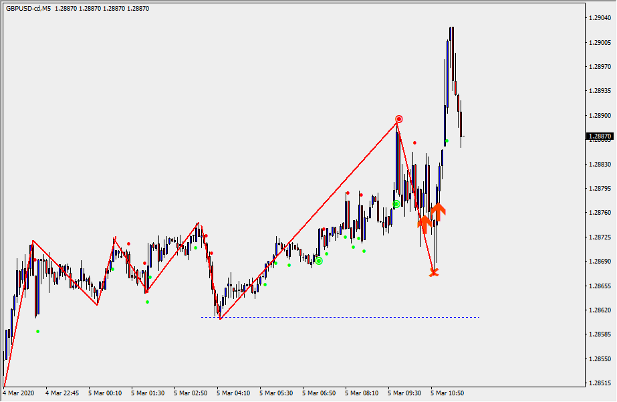Select the blue dotted horizontal support line

coord(341,317)
